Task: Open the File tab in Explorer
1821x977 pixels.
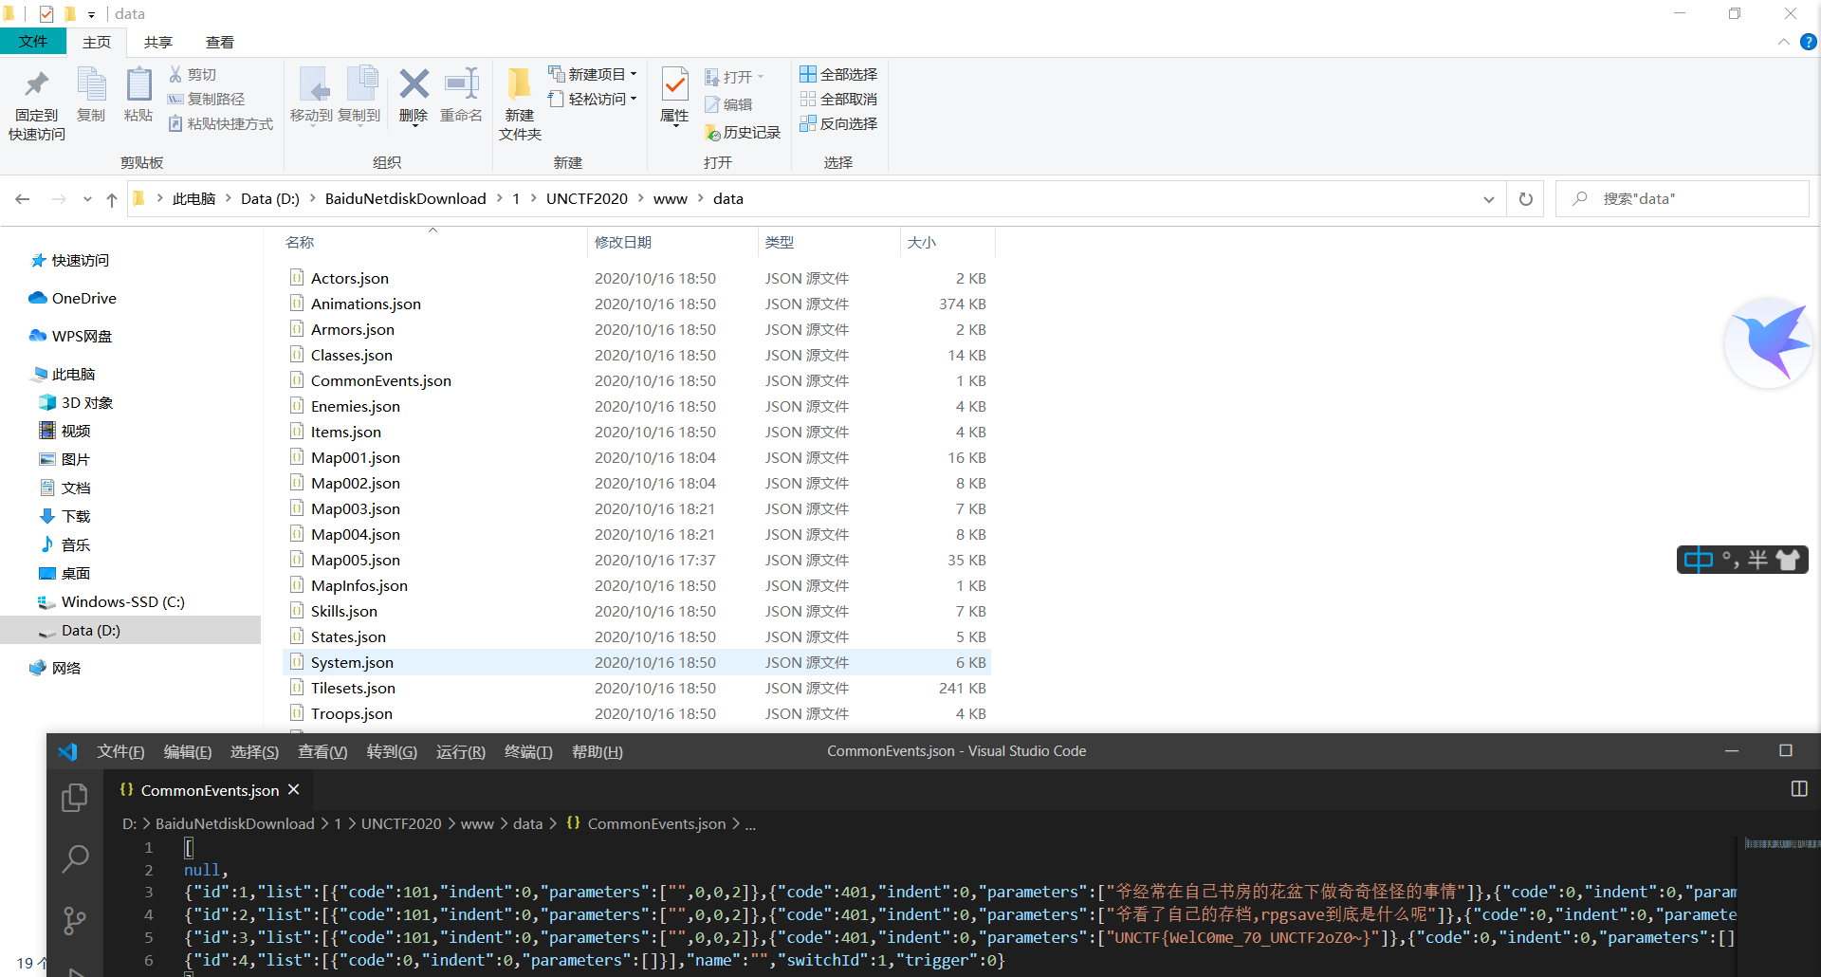Action: [33, 42]
